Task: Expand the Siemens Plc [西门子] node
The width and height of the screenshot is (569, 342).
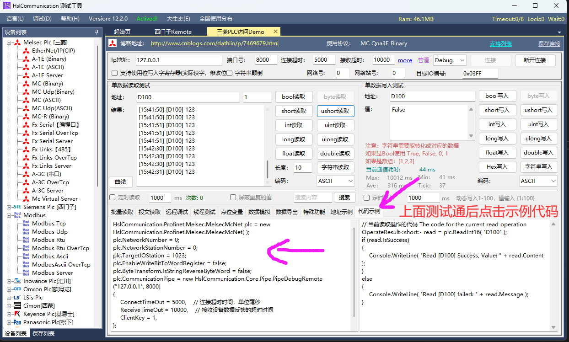Action: click(x=9, y=207)
